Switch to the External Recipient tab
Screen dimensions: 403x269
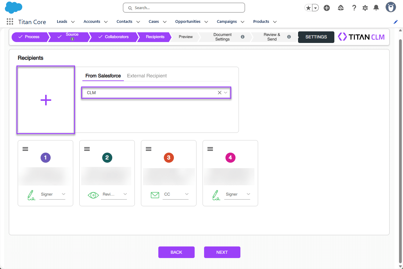point(147,76)
